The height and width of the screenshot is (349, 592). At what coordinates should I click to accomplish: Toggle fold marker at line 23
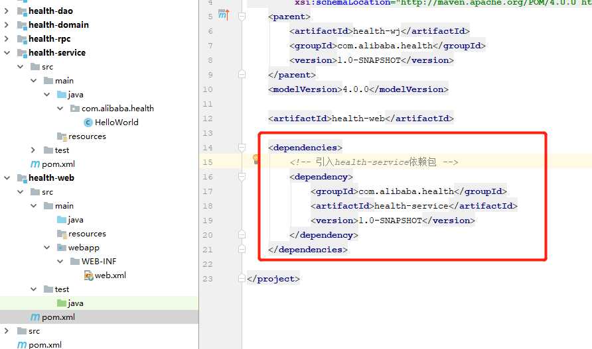click(x=242, y=279)
